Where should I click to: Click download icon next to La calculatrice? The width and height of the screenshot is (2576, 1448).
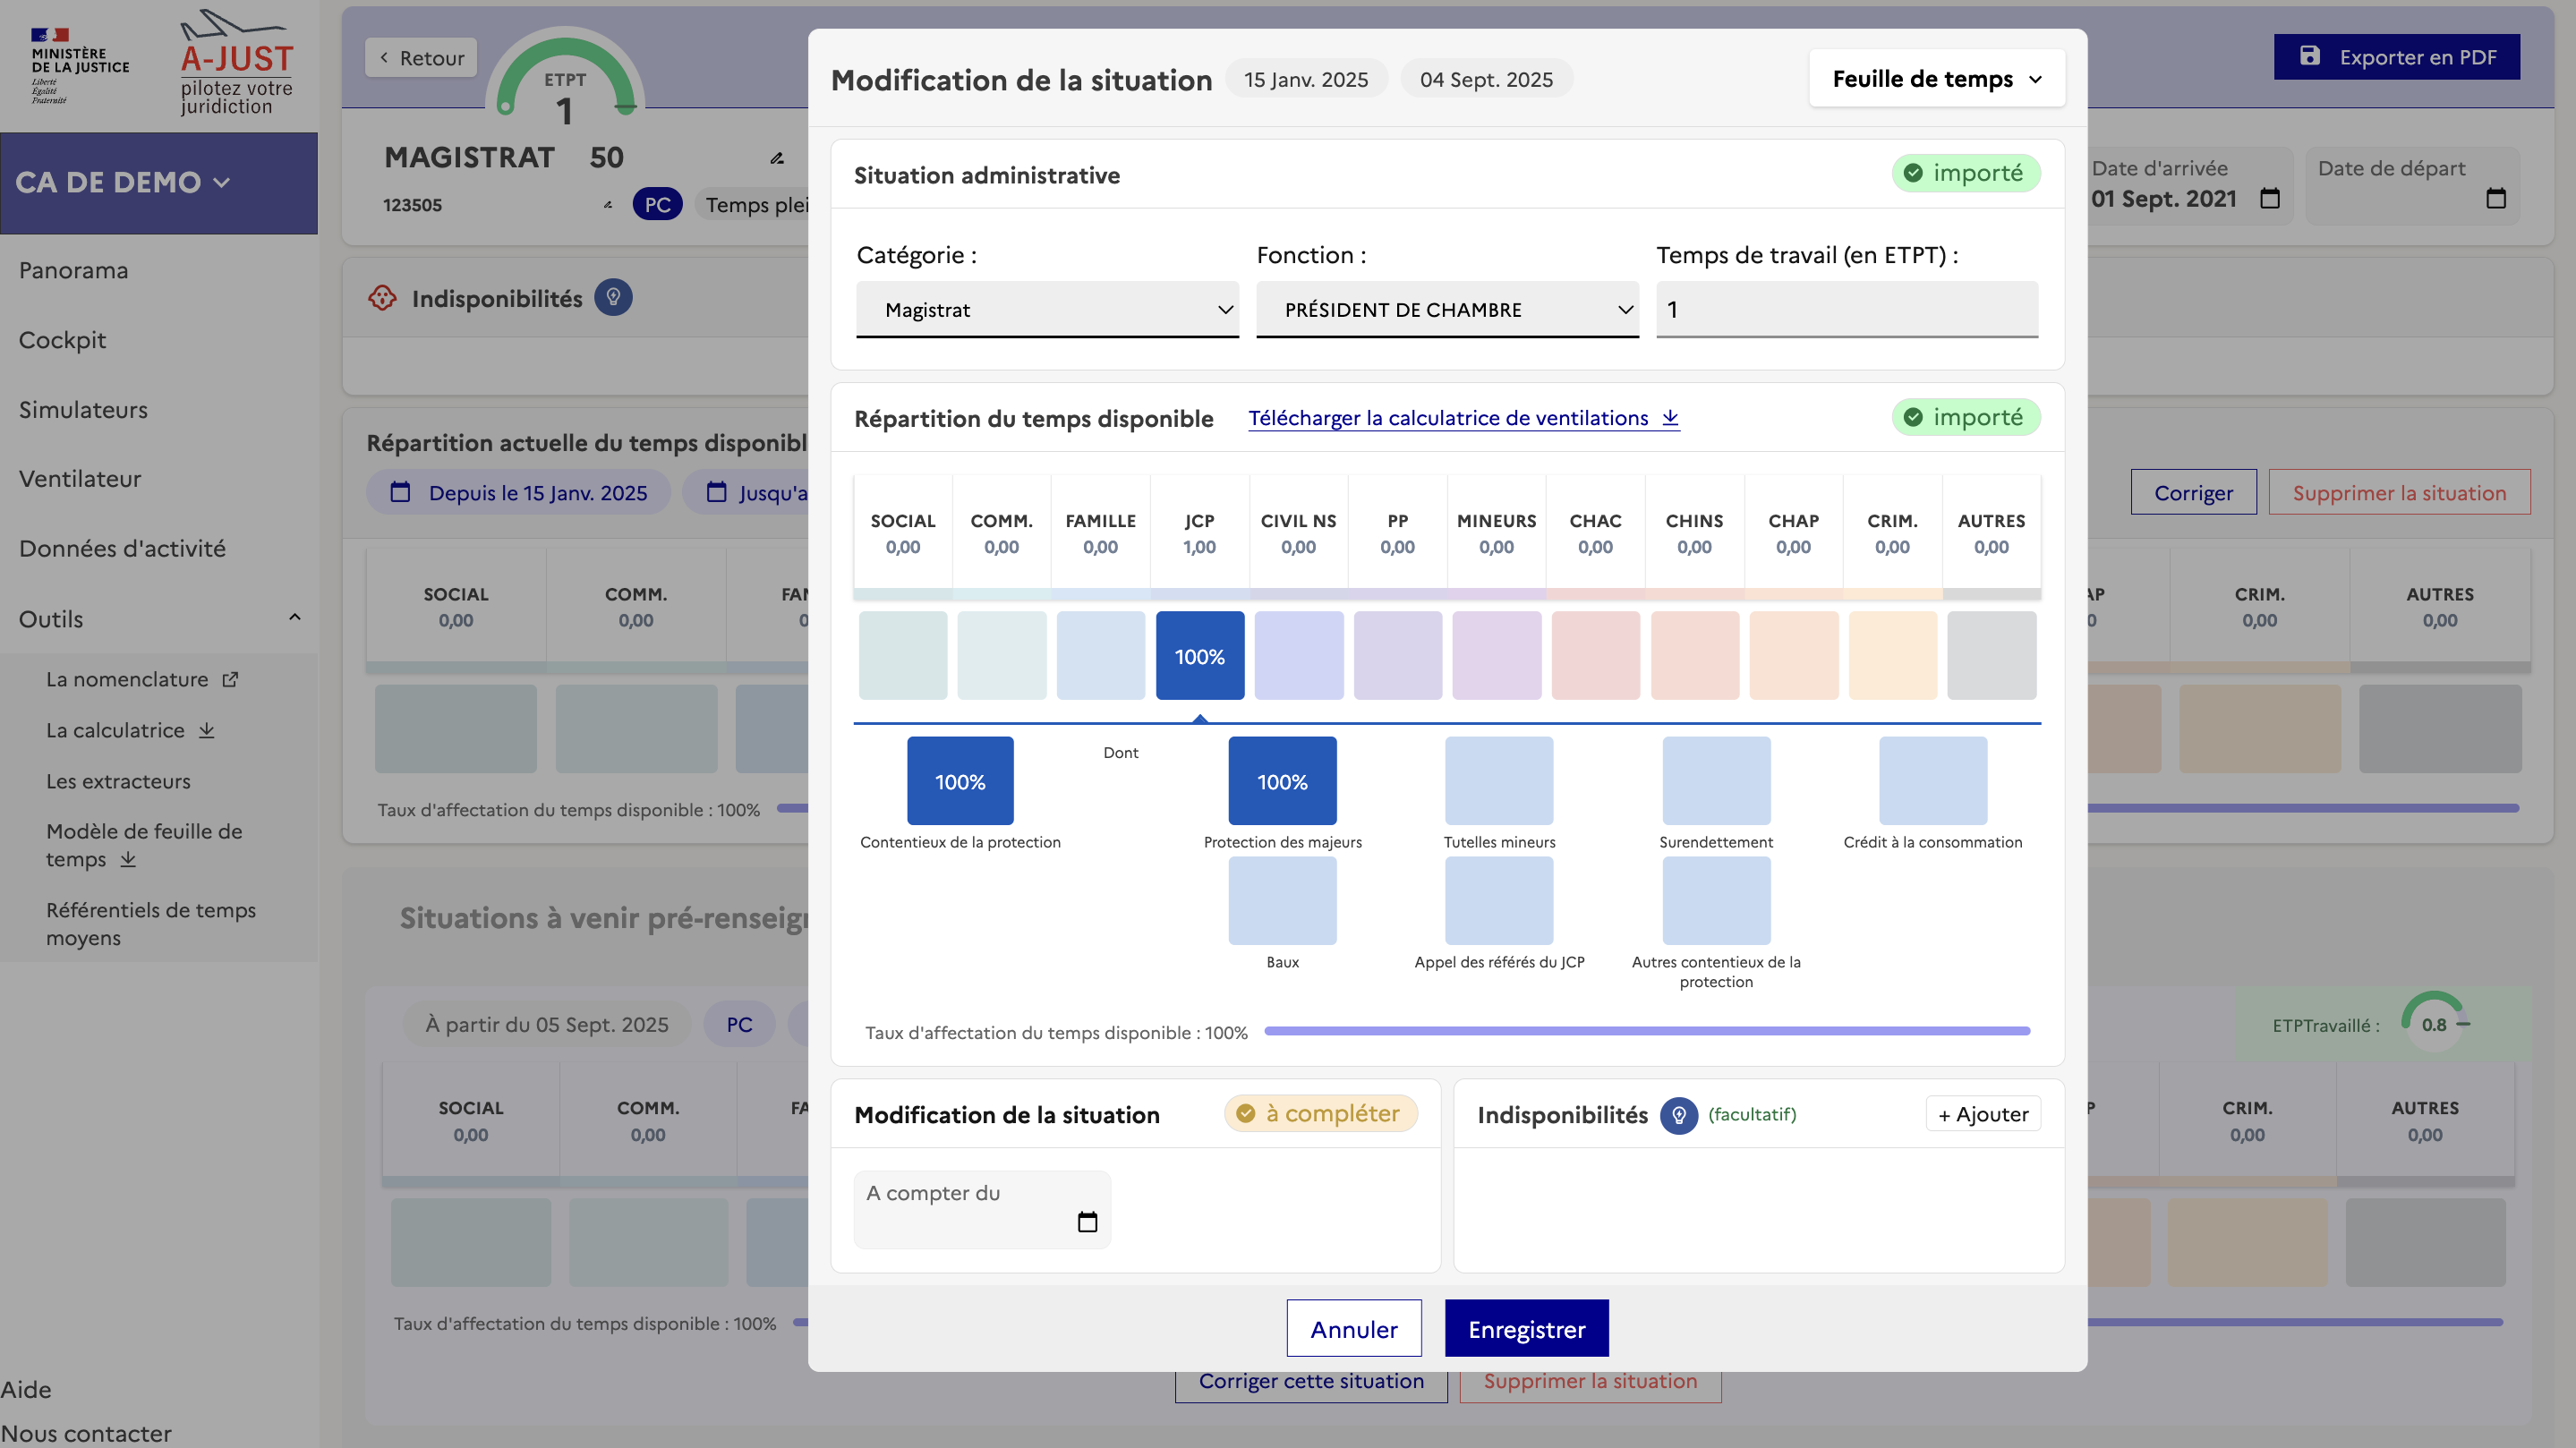[x=207, y=730]
